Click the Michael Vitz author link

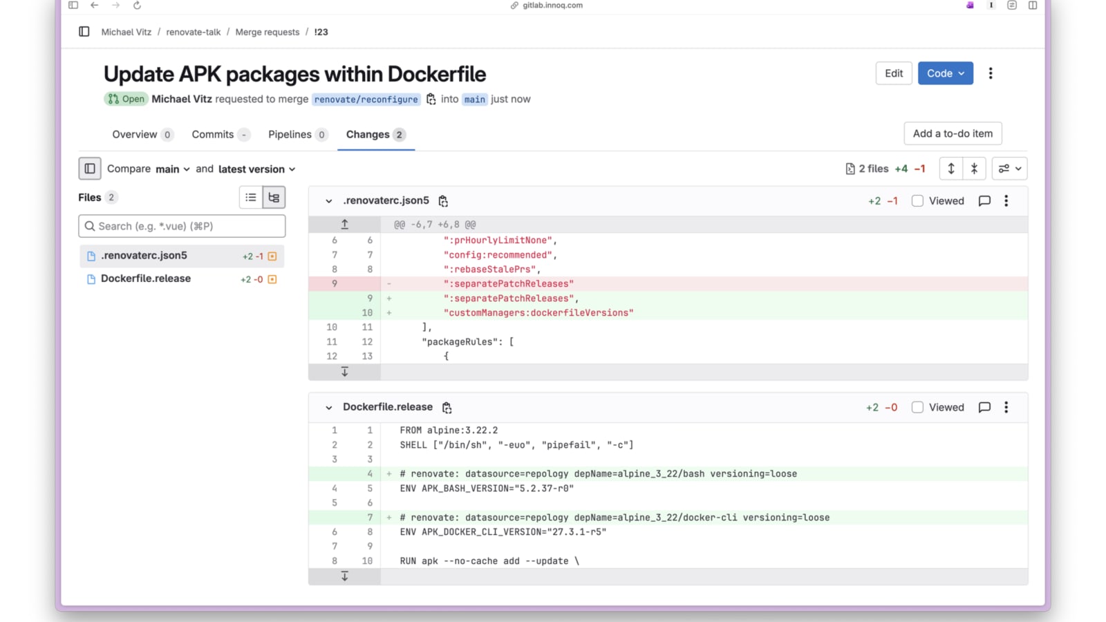pyautogui.click(x=182, y=99)
